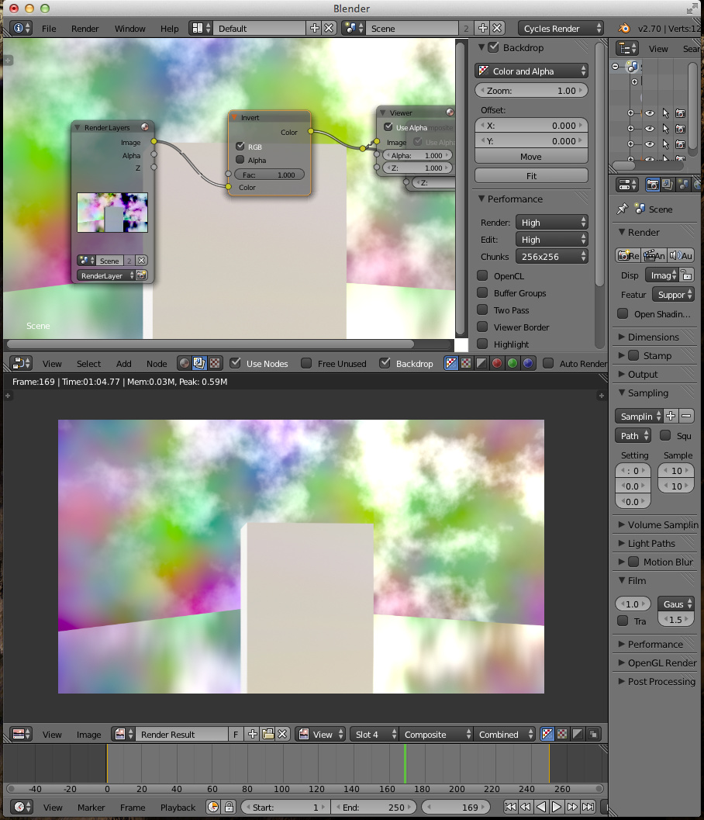The image size is (704, 820).
Task: Click the backdrop Zoom value slider
Action: click(532, 91)
